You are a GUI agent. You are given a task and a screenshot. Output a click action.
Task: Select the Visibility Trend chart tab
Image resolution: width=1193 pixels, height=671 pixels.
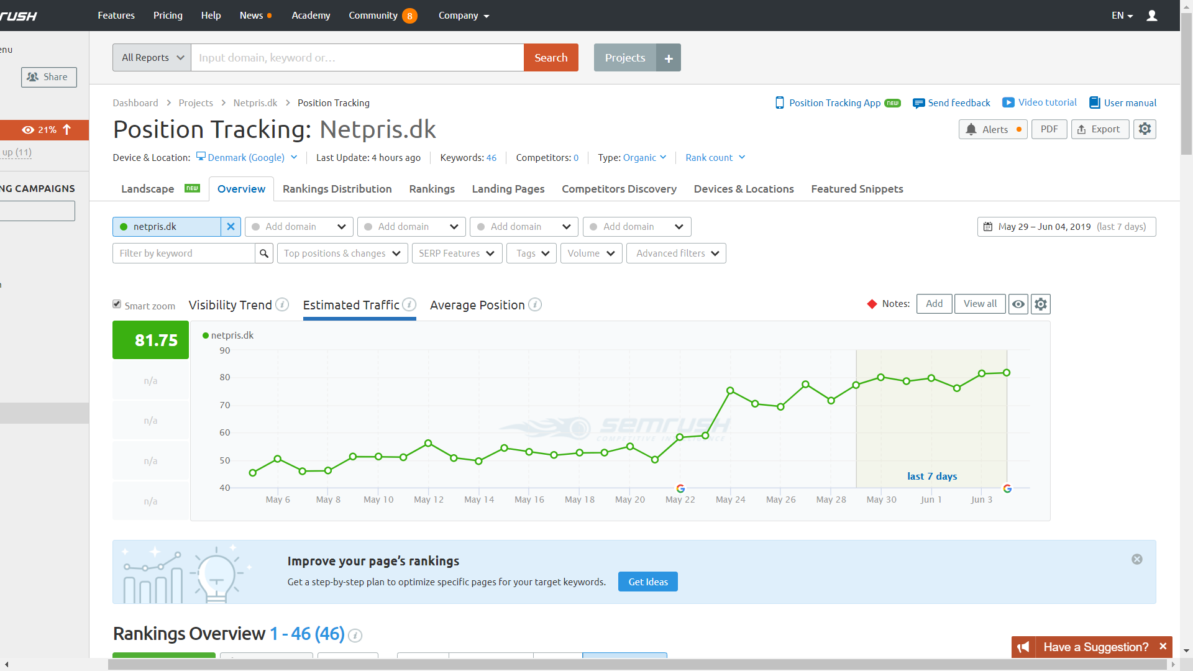tap(230, 305)
